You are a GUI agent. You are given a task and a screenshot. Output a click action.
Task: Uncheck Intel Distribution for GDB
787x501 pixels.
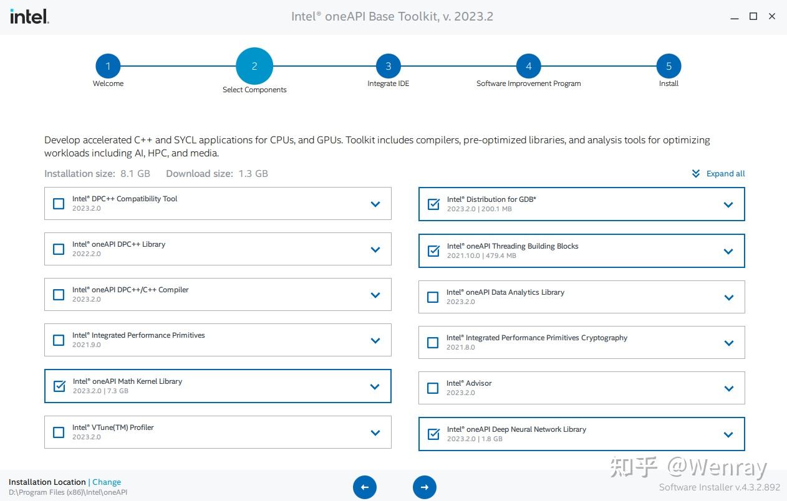tap(433, 204)
